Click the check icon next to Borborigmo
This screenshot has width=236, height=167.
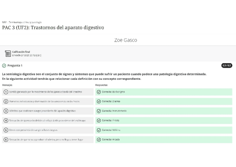99,92
